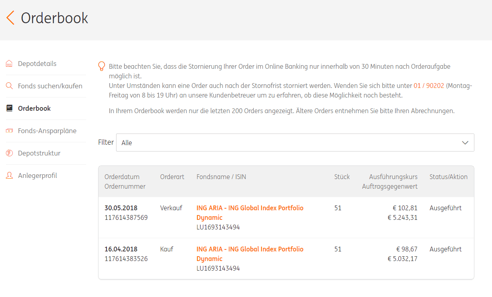Click order value € 5.032,17
492x297 pixels.
click(403, 259)
